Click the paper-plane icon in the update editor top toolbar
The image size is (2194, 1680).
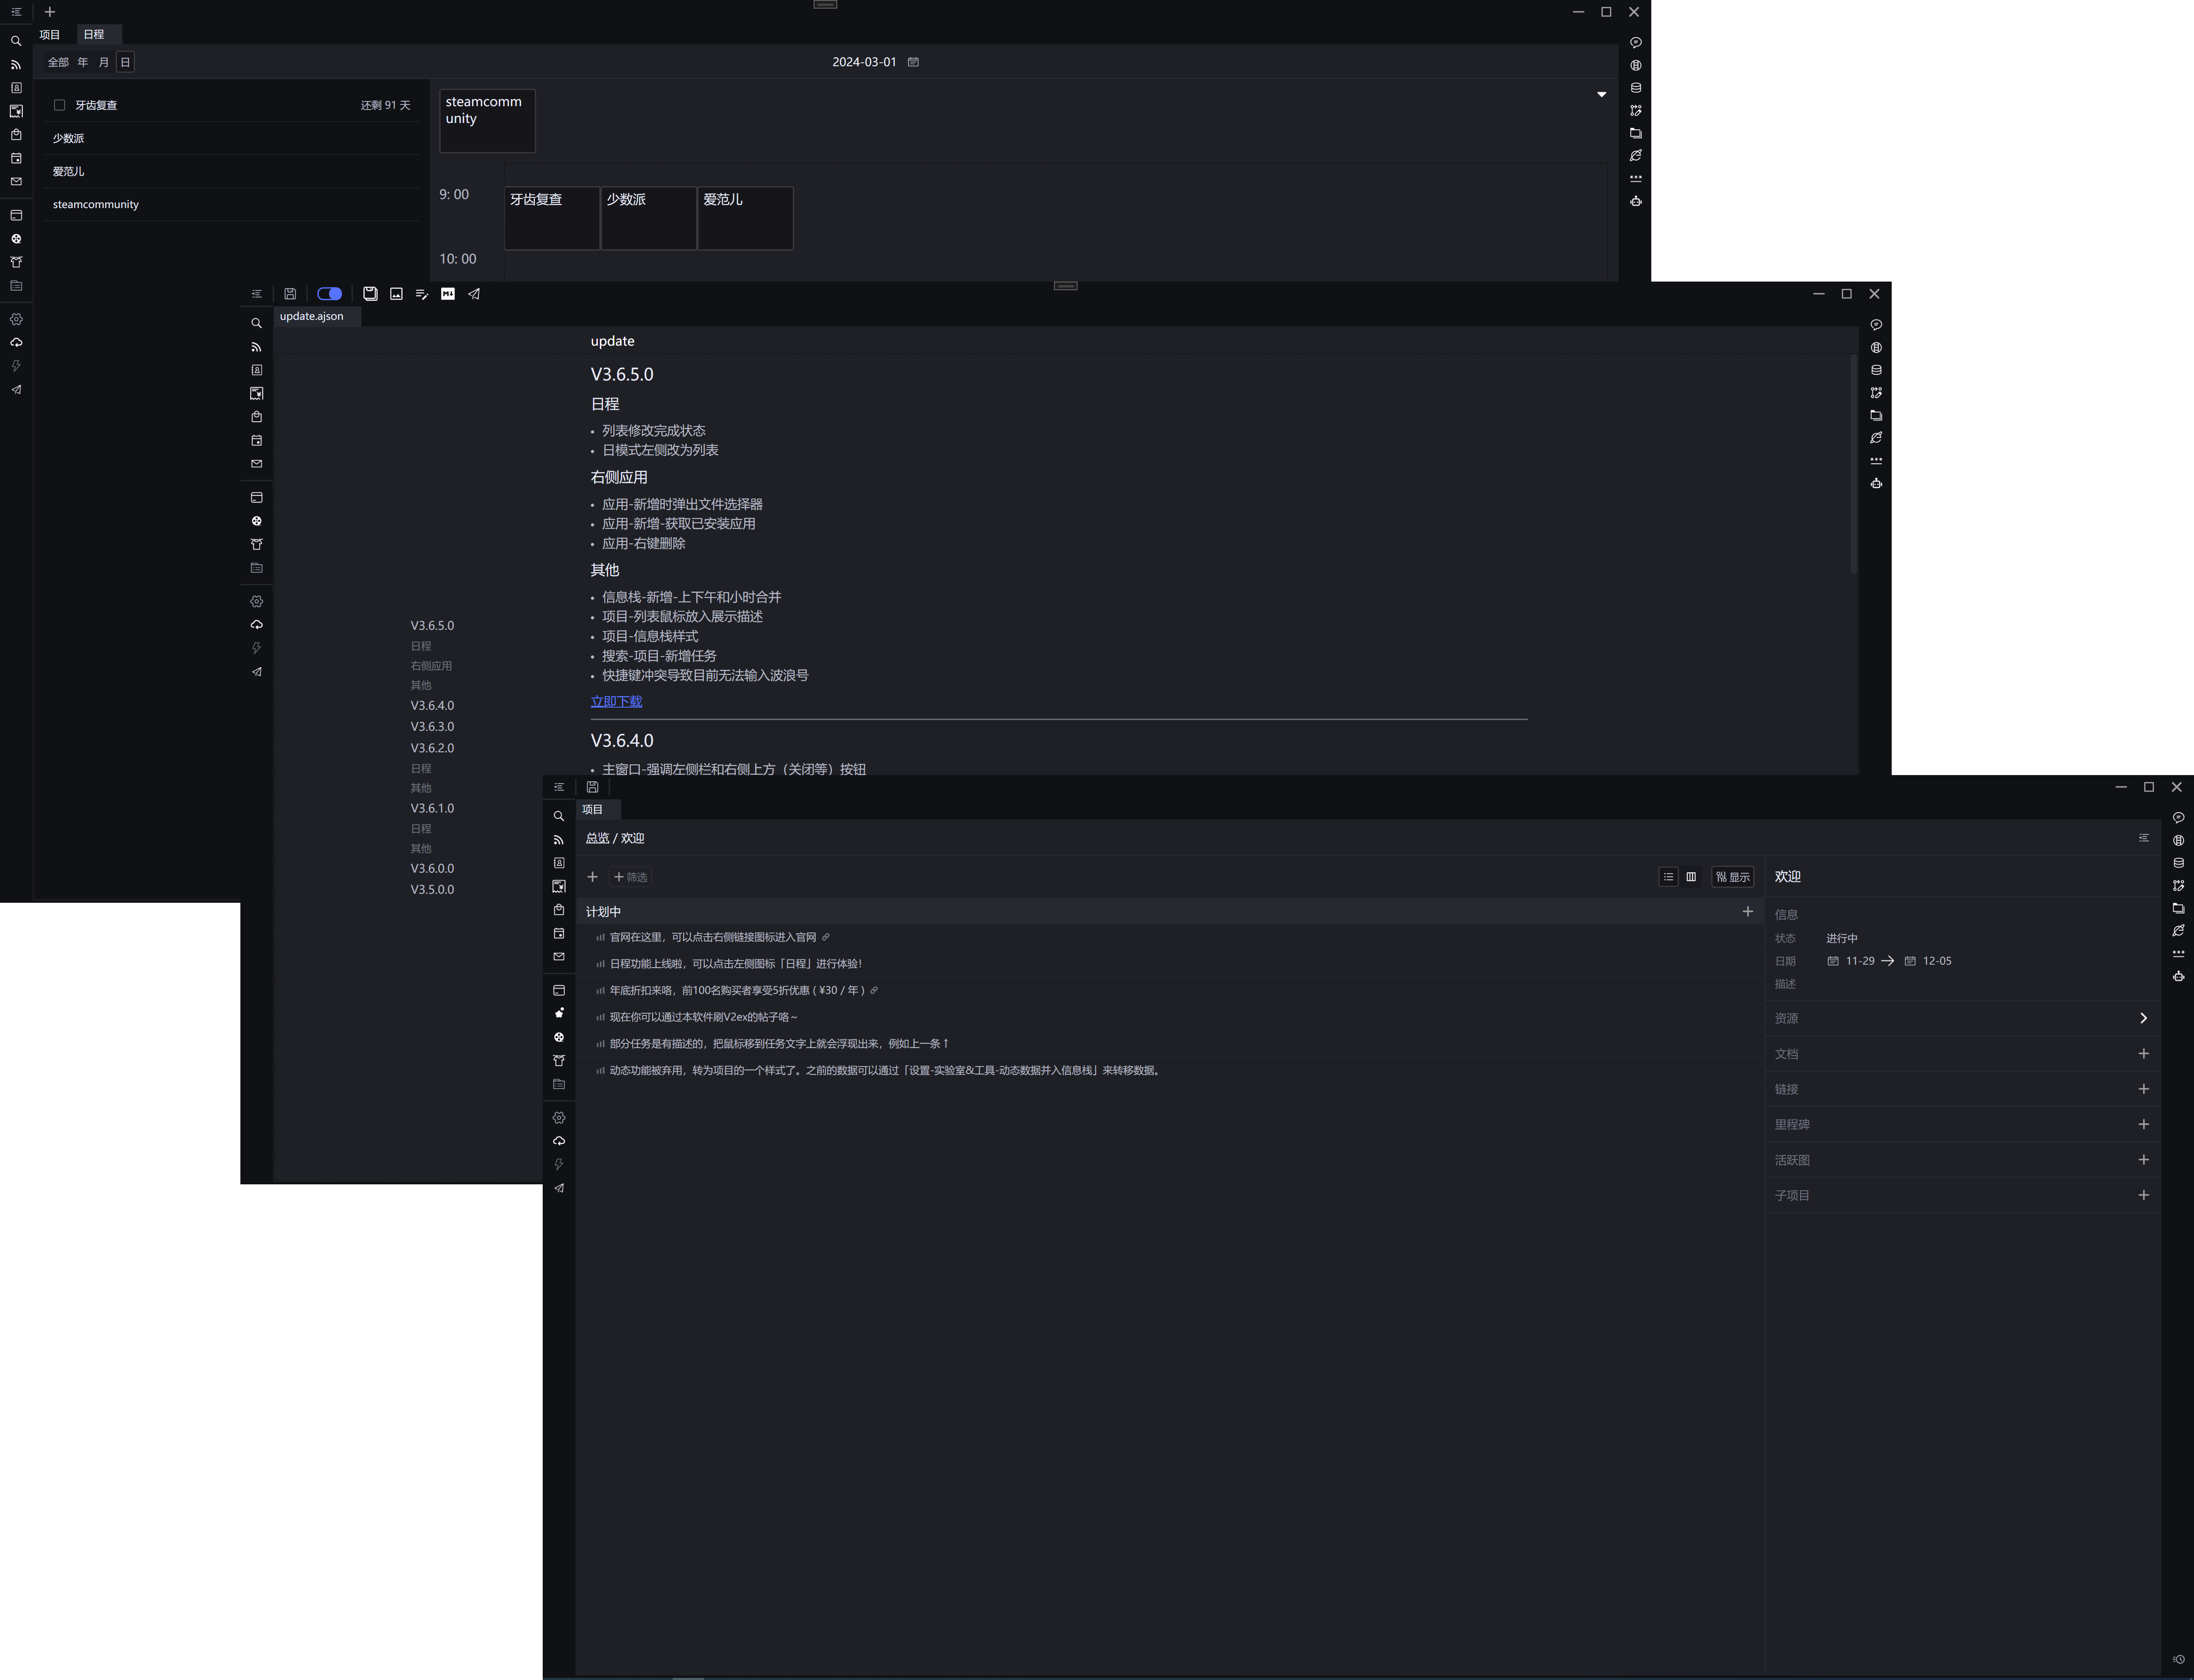click(x=474, y=294)
